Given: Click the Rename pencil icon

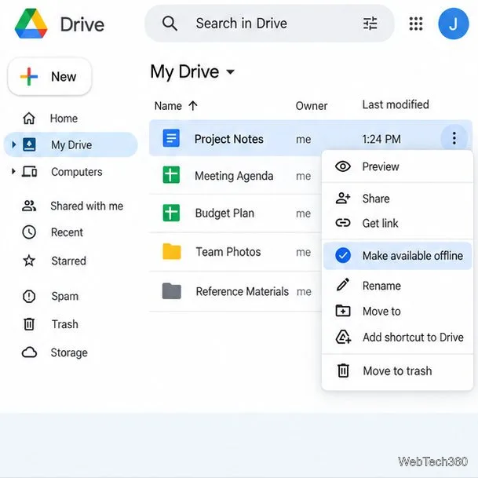Looking at the screenshot, I should coord(343,285).
